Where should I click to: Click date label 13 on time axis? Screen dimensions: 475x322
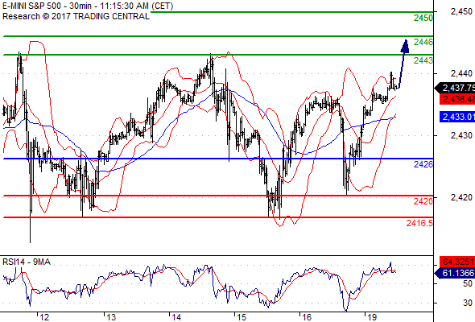[x=111, y=317]
